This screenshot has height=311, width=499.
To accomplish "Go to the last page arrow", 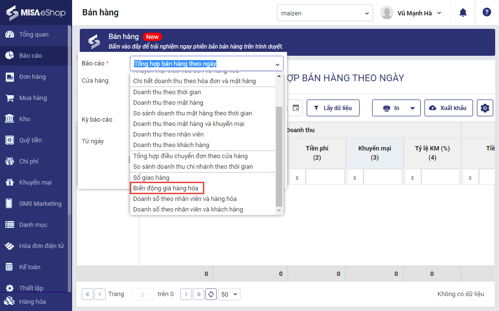I will (199, 294).
